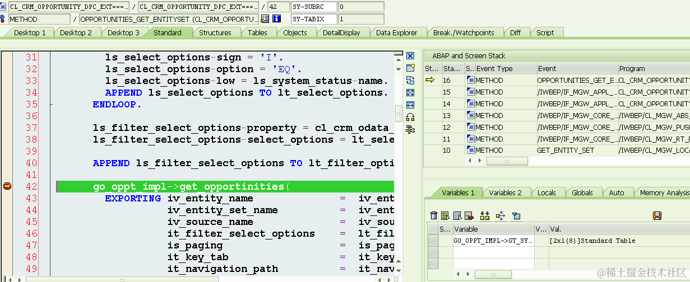Click the method icon in stack row 10
The width and height of the screenshot is (690, 282).
coord(470,151)
